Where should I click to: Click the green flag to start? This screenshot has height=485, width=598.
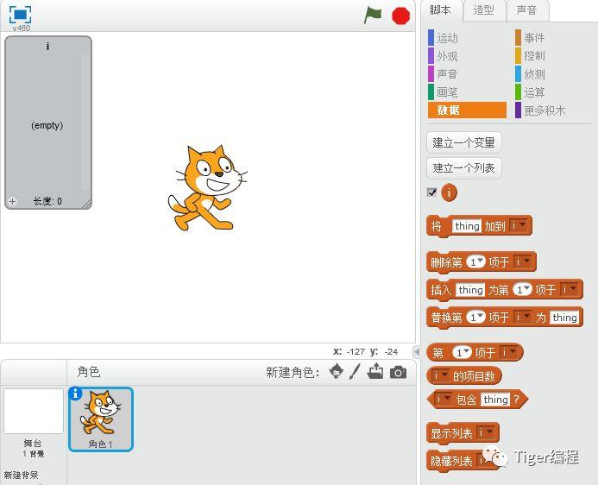tap(373, 16)
